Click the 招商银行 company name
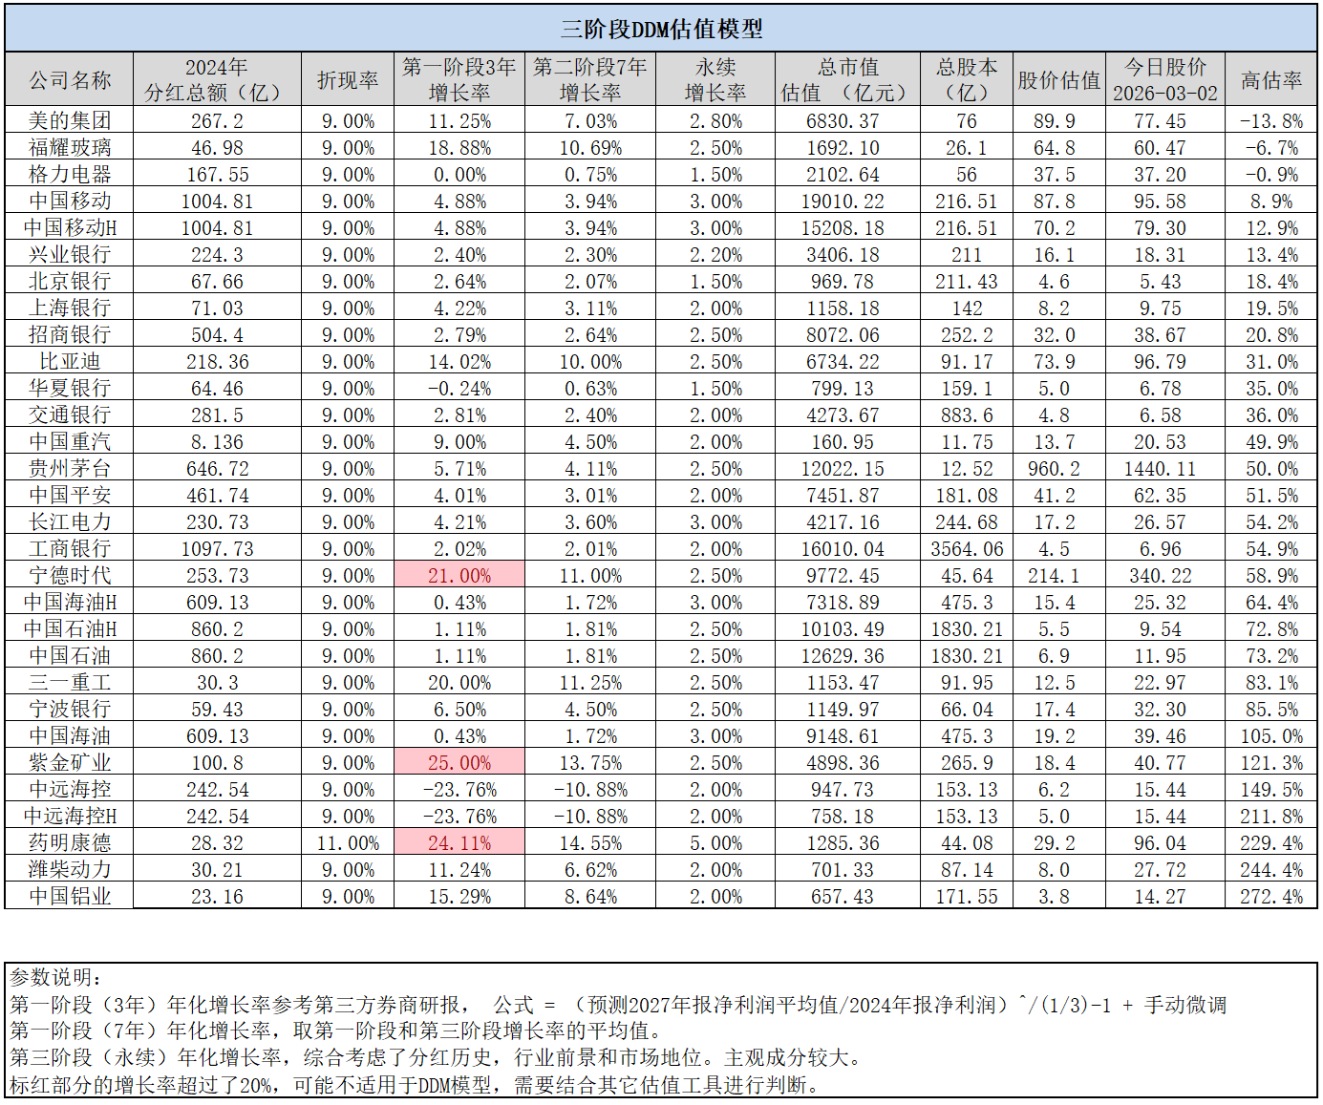This screenshot has width=1323, height=1105. point(70,334)
